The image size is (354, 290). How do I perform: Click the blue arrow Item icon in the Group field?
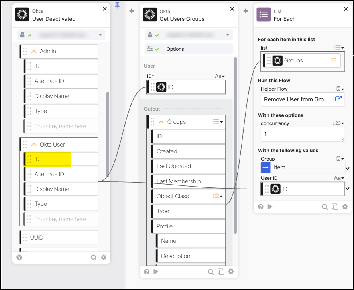pos(266,167)
